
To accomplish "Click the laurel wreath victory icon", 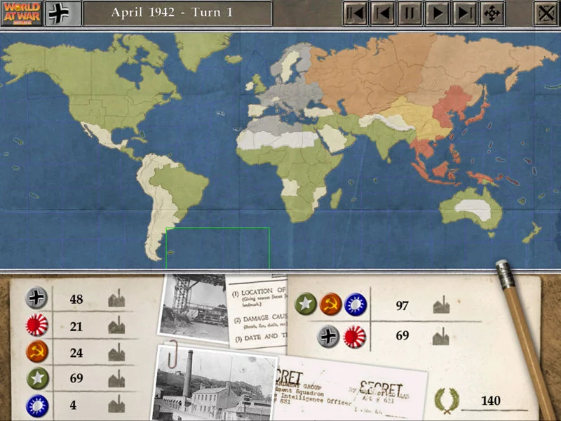I will (447, 400).
